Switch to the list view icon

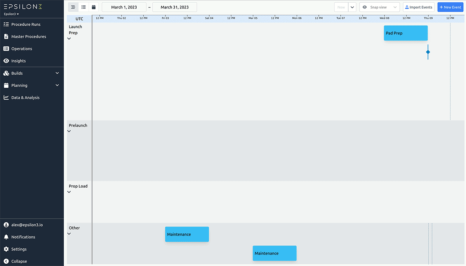[83, 7]
